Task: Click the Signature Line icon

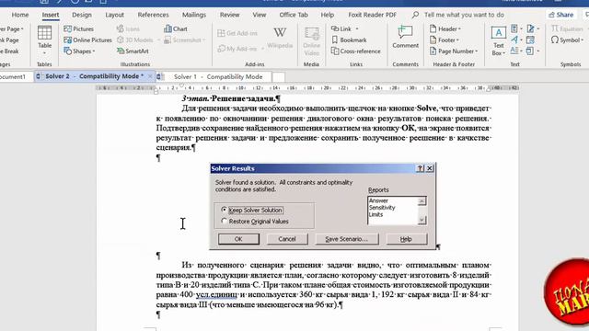Action: click(x=530, y=29)
